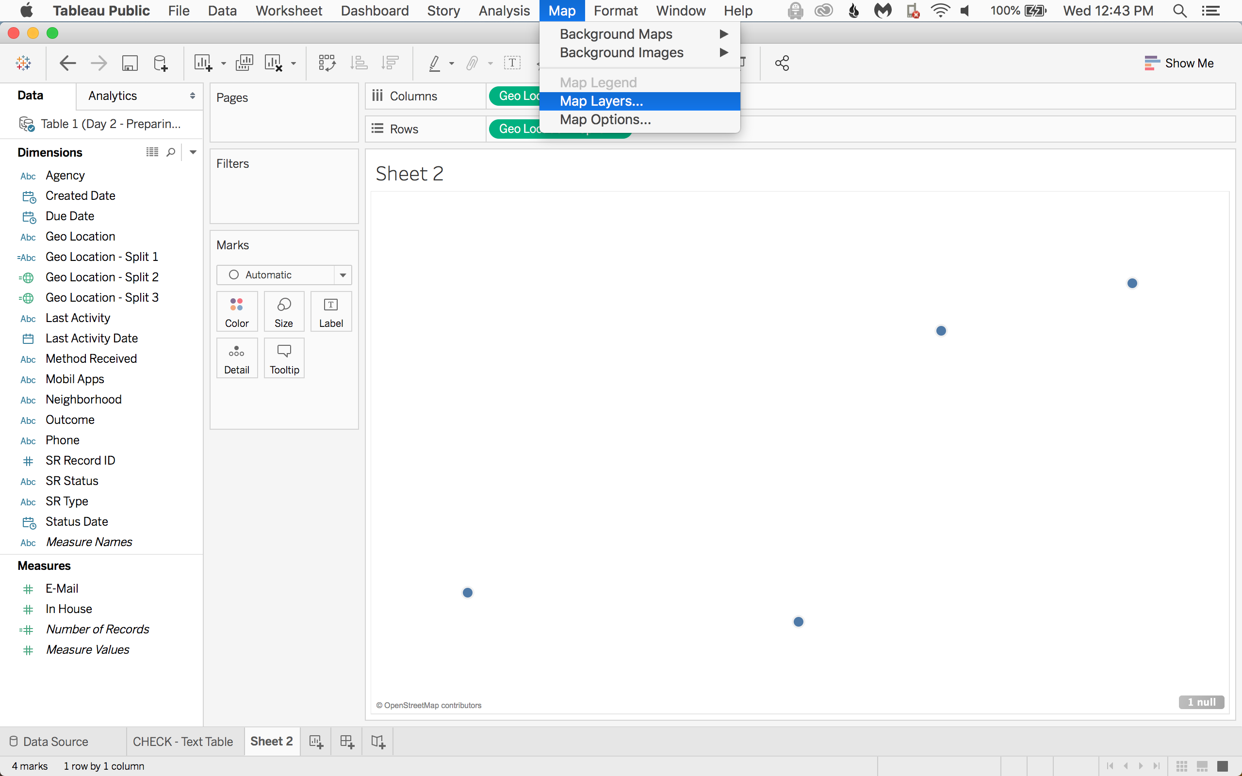Viewport: 1242px width, 776px height.
Task: Open Wi-Fi status menu icon
Action: click(940, 11)
